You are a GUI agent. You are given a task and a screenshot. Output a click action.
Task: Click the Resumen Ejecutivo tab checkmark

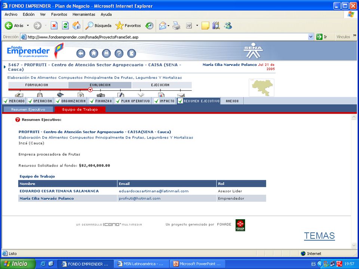coord(180,101)
